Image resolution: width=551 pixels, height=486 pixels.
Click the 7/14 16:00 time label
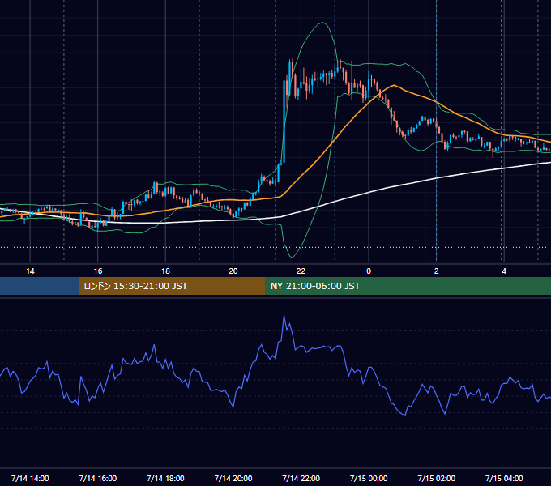point(98,478)
